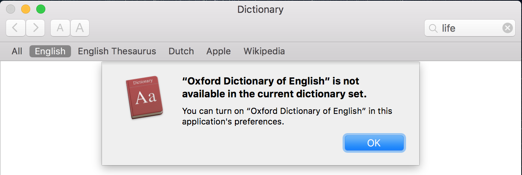Open the Apple dictionary tab
Screen dimensions: 522x175
219,51
